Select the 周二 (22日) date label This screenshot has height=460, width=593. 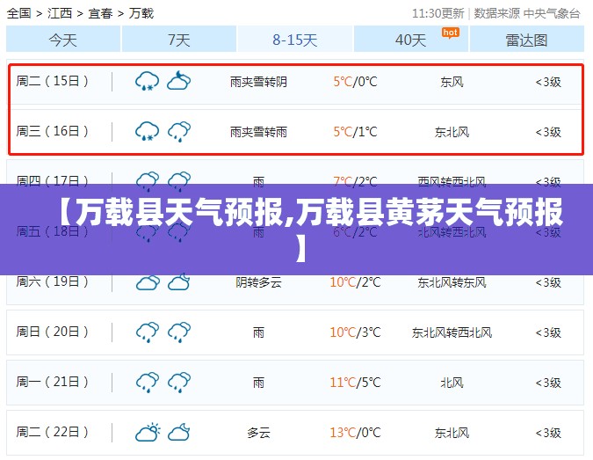(x=52, y=432)
